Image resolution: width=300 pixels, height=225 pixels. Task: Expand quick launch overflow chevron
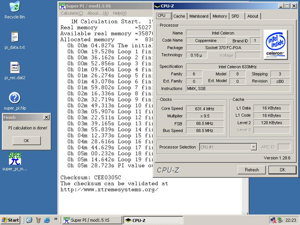tap(55, 219)
